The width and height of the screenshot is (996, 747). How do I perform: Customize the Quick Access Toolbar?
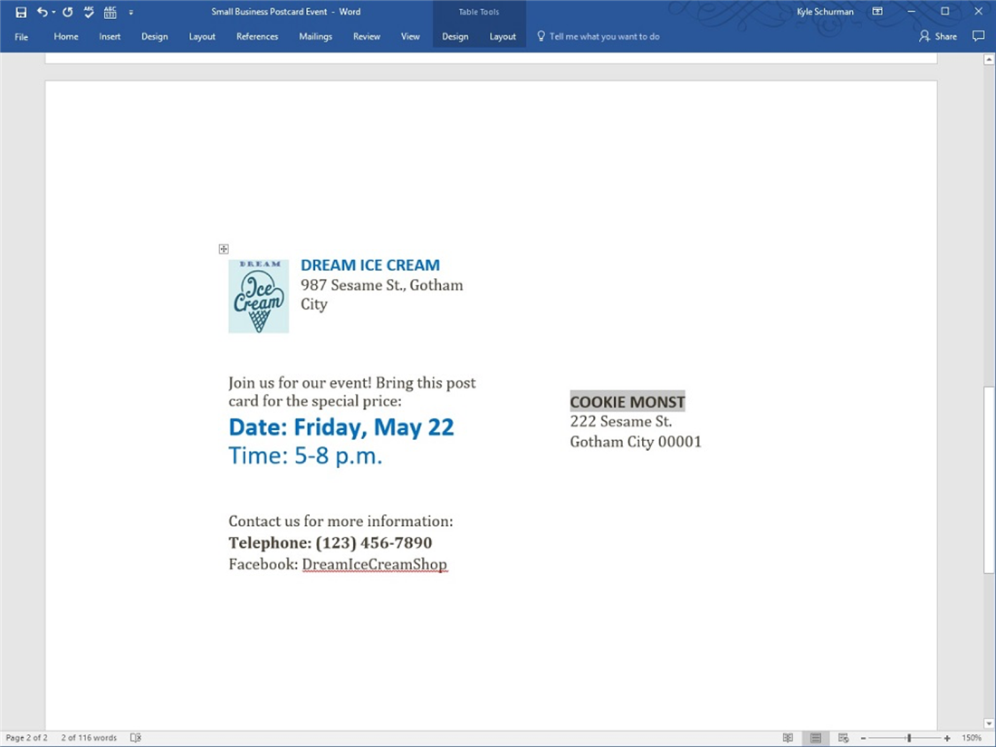[131, 12]
